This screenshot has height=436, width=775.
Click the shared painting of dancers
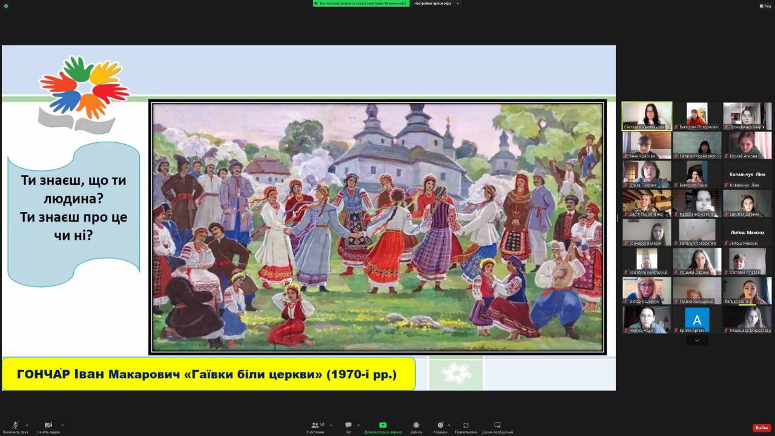[378, 227]
